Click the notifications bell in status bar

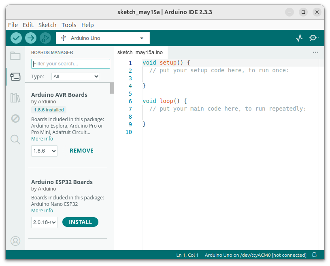[315, 255]
